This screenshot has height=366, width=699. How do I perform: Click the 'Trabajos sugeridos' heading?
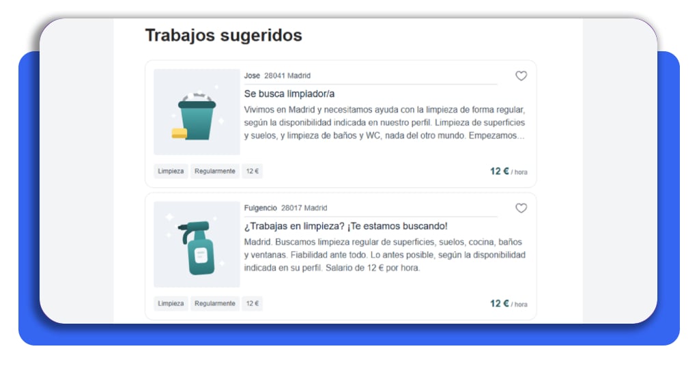224,36
